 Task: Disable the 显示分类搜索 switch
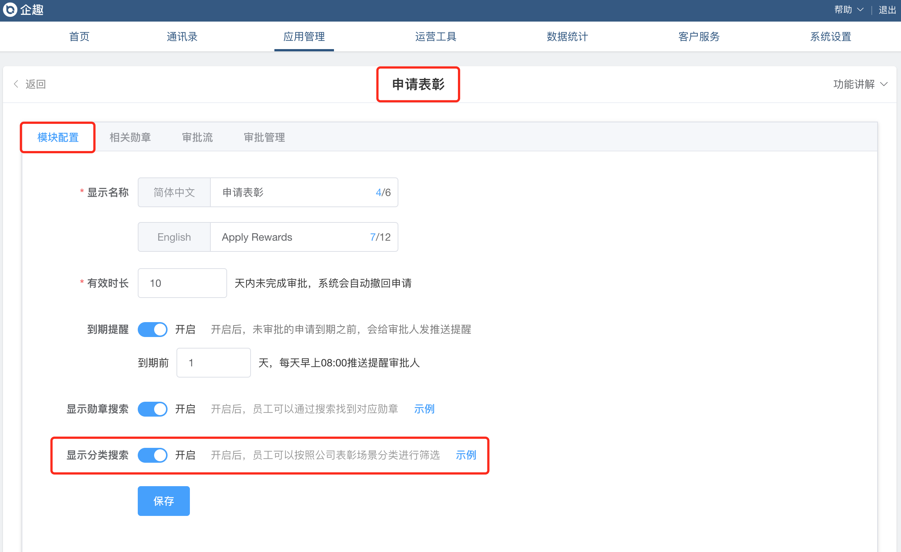click(x=153, y=455)
